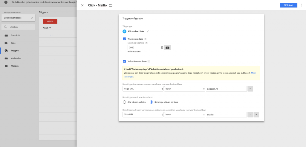Open Mappen in the sidebar
Screen dimensions: 306x147
coord(15,66)
